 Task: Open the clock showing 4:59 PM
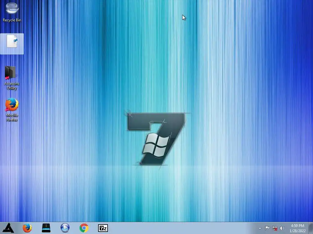297,228
